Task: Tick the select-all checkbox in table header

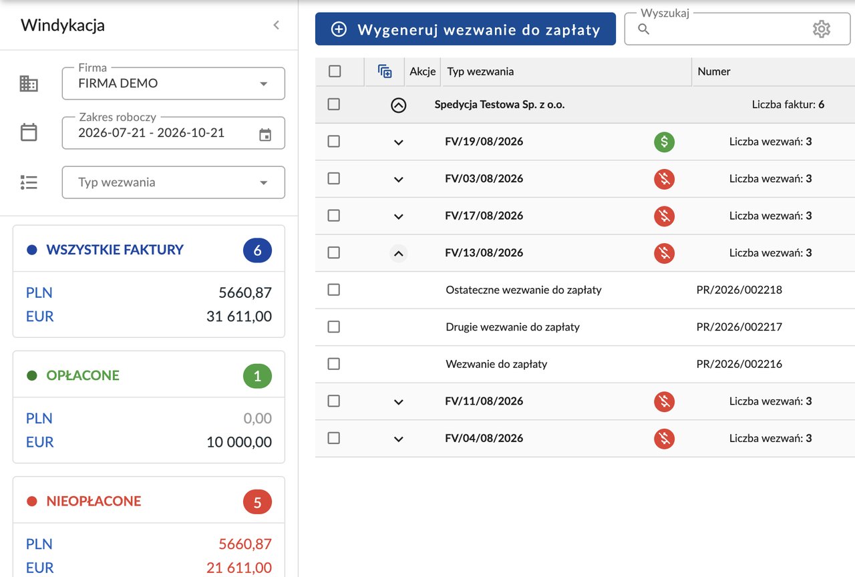Action: tap(335, 71)
